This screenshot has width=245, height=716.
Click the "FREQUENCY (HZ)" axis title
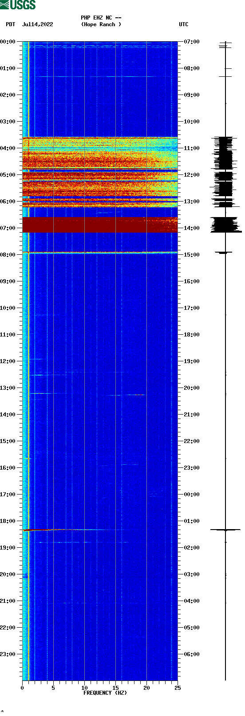click(105, 693)
